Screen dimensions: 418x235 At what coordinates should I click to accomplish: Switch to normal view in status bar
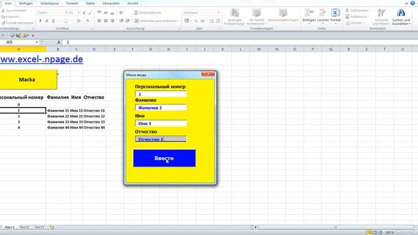[x=369, y=232]
